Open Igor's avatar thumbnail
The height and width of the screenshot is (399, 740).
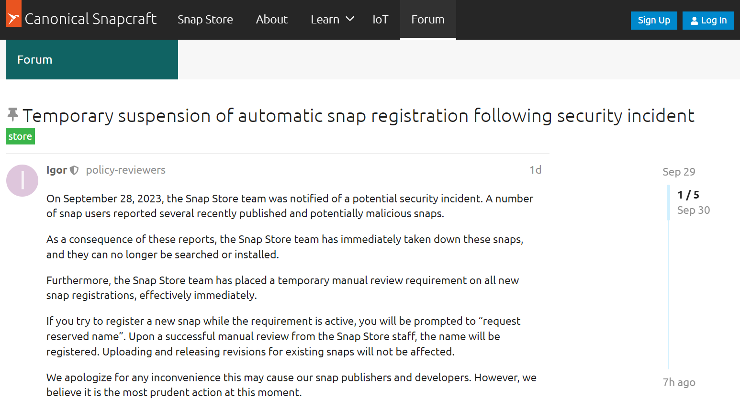pos(22,180)
